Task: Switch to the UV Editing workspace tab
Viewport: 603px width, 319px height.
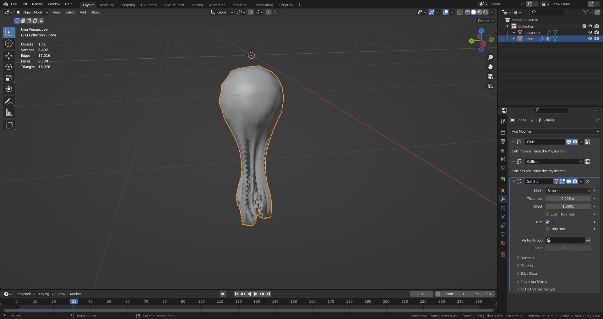Action: point(149,5)
